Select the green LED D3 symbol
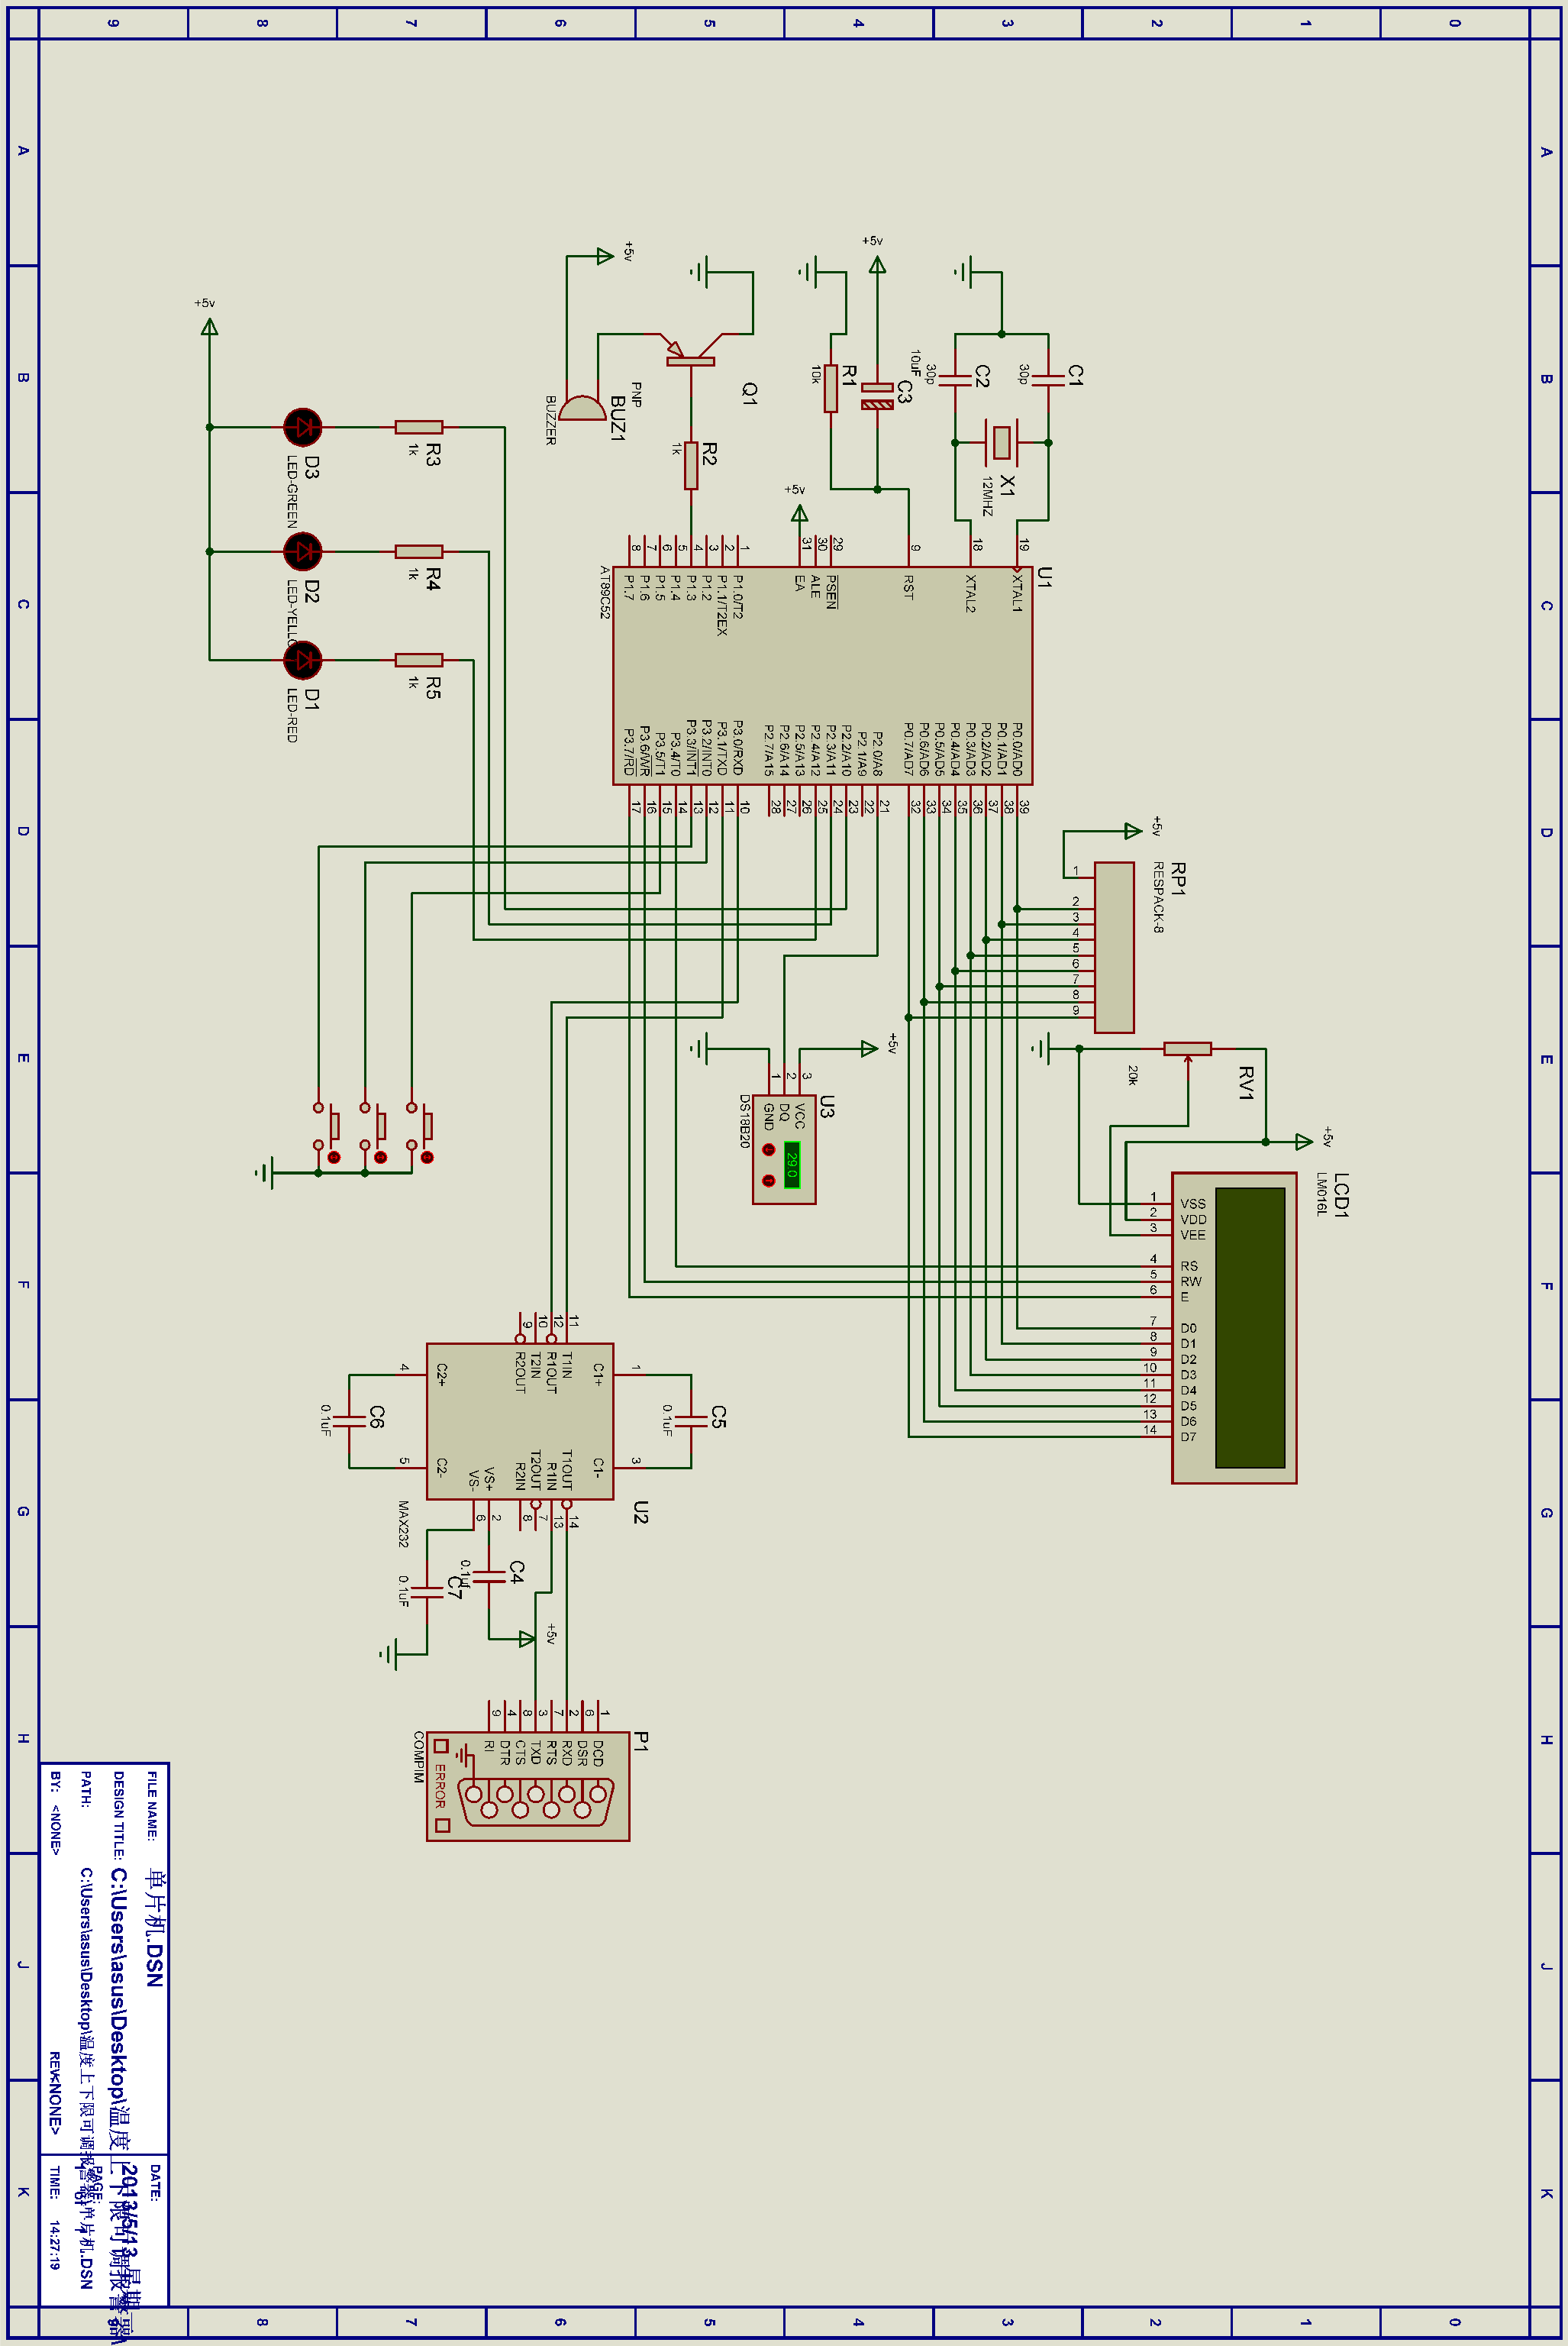The height and width of the screenshot is (2346, 1568). pos(302,427)
